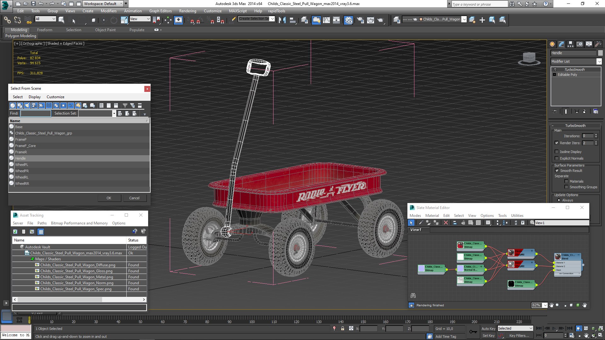Screen dimensions: 605x340
Task: Open the selection filter All dropdown
Action: (x=45, y=19)
